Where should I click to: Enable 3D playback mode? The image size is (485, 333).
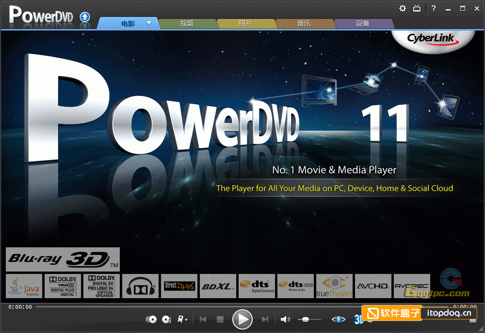pyautogui.click(x=358, y=319)
